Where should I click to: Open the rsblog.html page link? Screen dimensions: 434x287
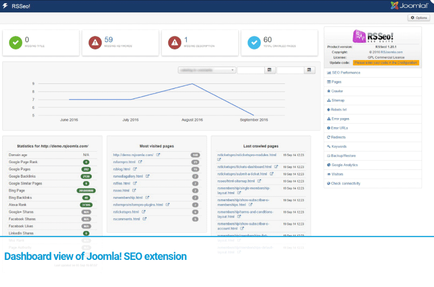(x=122, y=169)
